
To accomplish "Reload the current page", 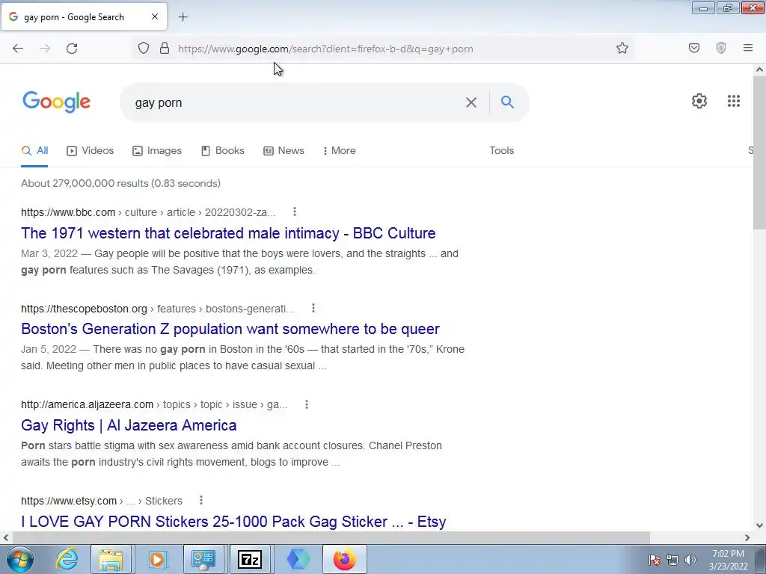I will click(x=72, y=49).
